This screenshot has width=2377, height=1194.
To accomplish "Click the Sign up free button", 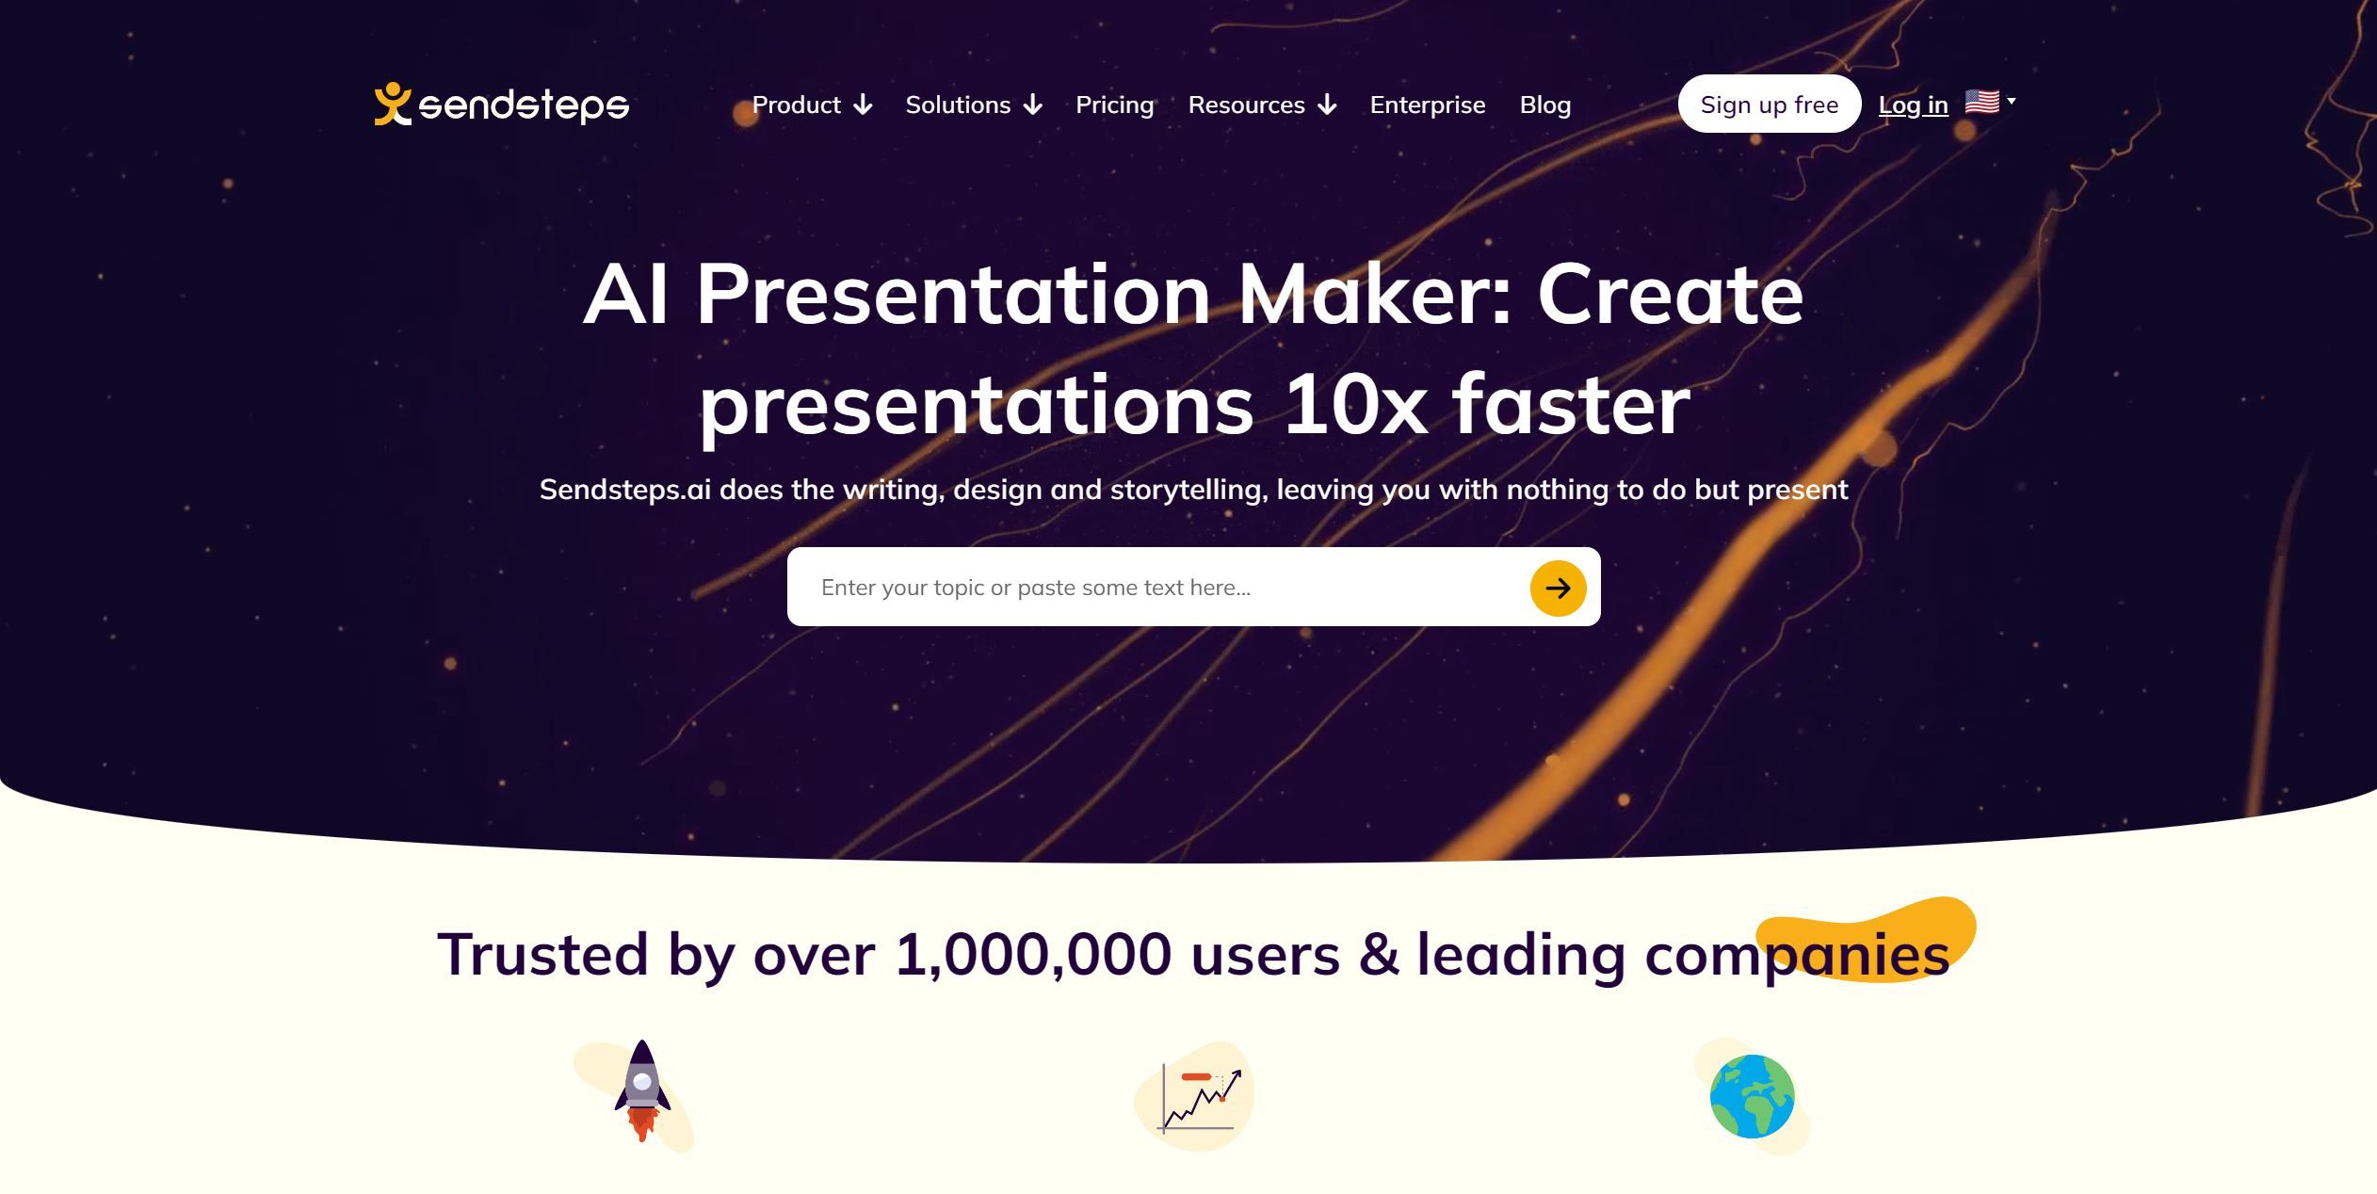I will tap(1771, 102).
